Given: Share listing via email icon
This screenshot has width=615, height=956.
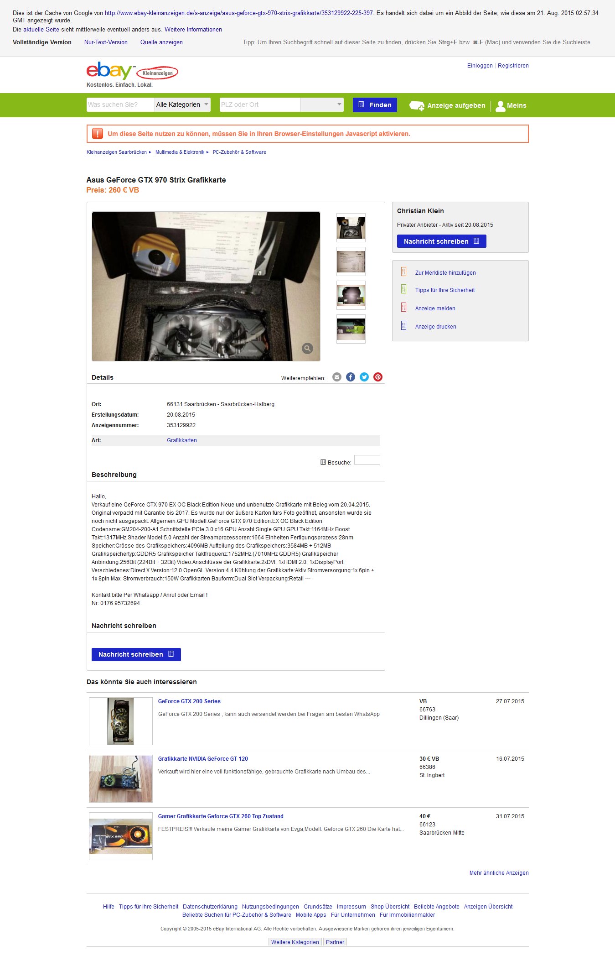Looking at the screenshot, I should click(337, 377).
